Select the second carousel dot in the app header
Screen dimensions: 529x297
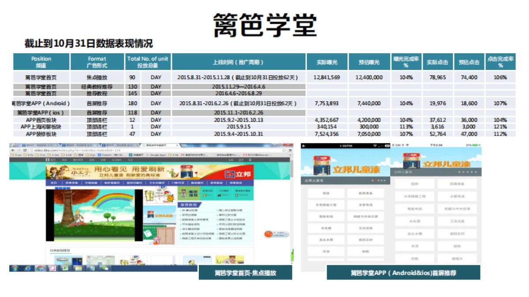pos(376,180)
